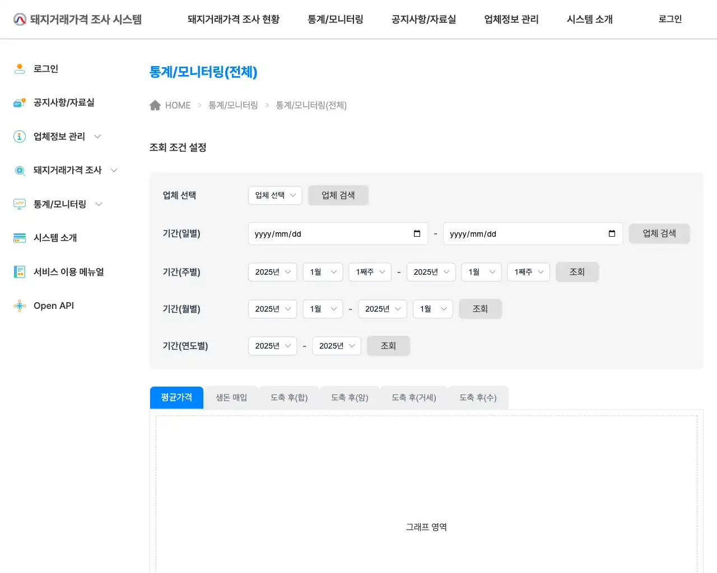This screenshot has height=573, width=717.
Task: Open 공지사항/자료실 via its sidebar icon
Action: tap(19, 102)
